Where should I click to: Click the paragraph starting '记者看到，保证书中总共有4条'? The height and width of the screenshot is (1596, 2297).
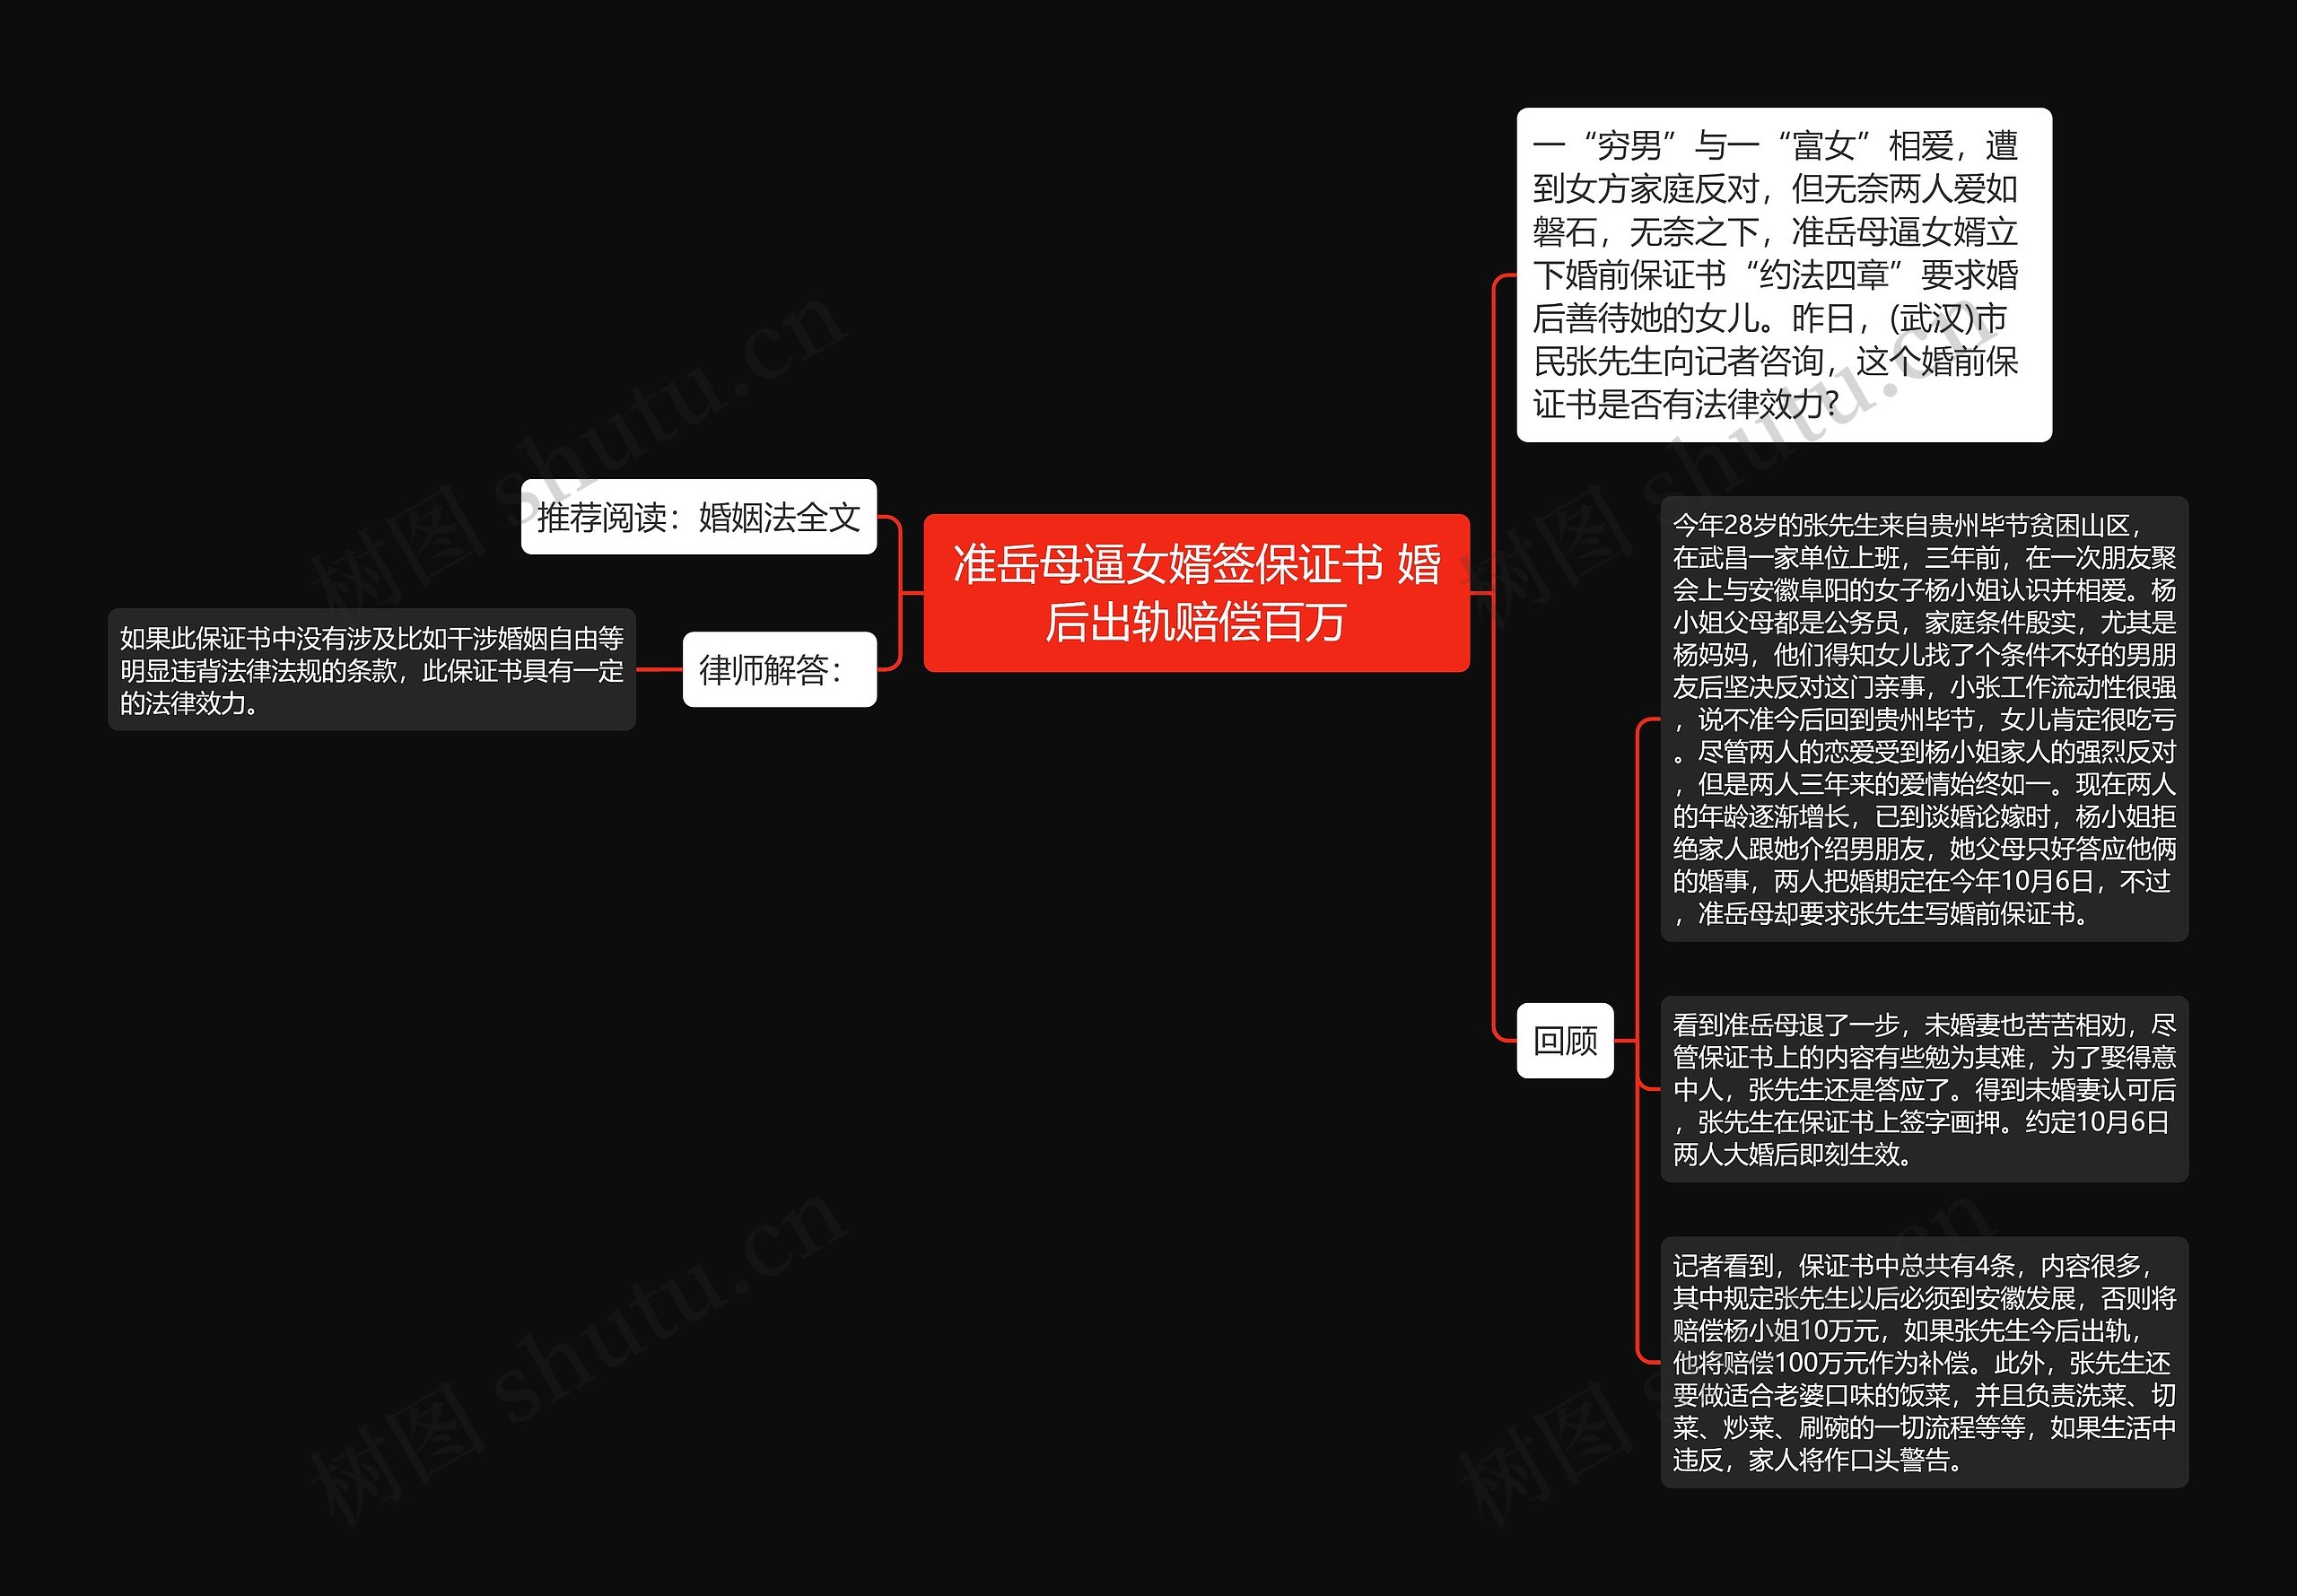[x=1924, y=1362]
